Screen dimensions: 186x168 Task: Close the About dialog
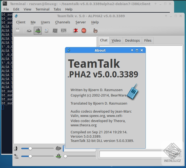142,50
